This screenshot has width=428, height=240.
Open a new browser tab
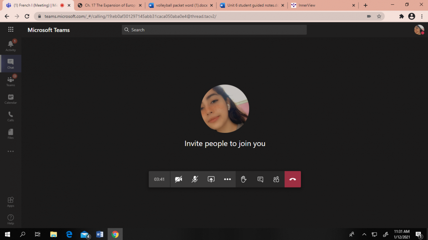coord(365,5)
